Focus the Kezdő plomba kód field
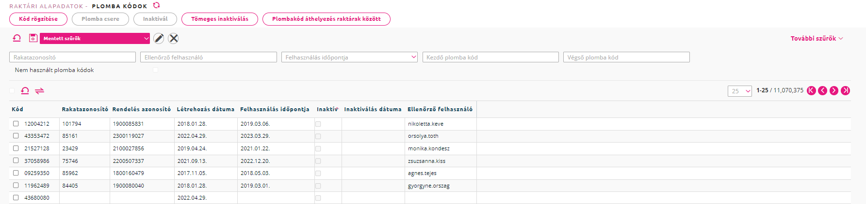 [490, 57]
